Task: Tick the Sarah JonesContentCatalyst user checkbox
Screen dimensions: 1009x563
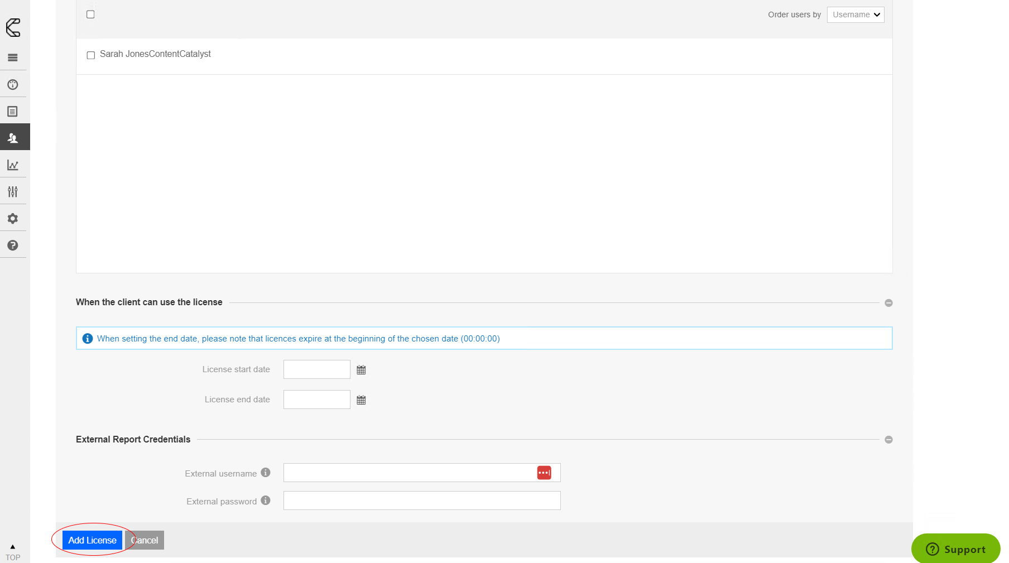Action: tap(91, 55)
